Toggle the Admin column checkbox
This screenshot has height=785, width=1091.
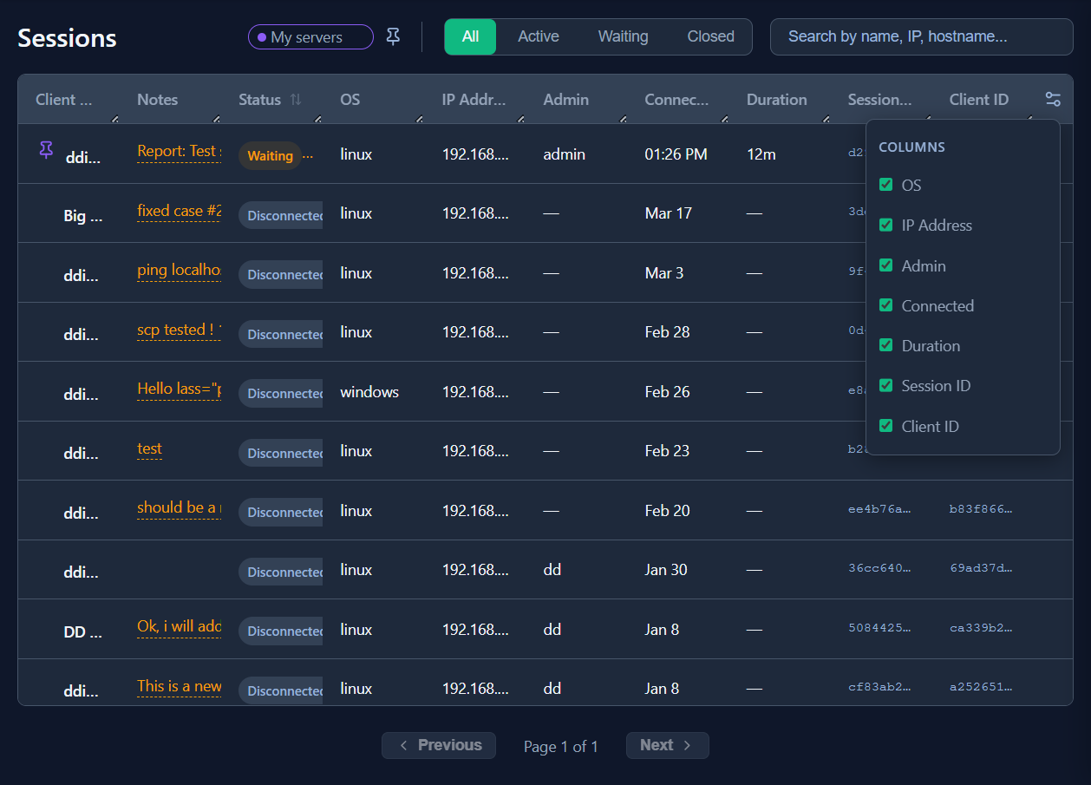point(885,265)
